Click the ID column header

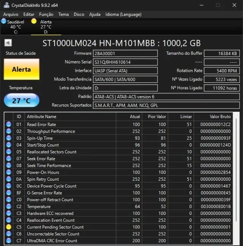[19, 117]
